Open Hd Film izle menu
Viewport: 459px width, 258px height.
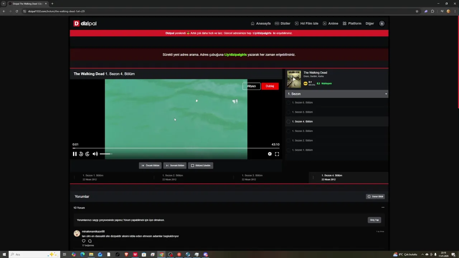(x=307, y=24)
